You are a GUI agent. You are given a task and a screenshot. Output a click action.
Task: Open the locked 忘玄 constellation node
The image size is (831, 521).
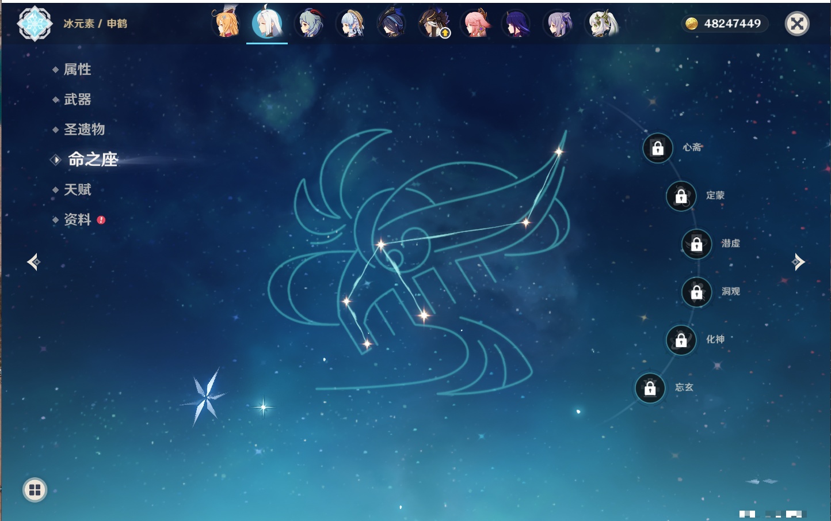point(650,389)
